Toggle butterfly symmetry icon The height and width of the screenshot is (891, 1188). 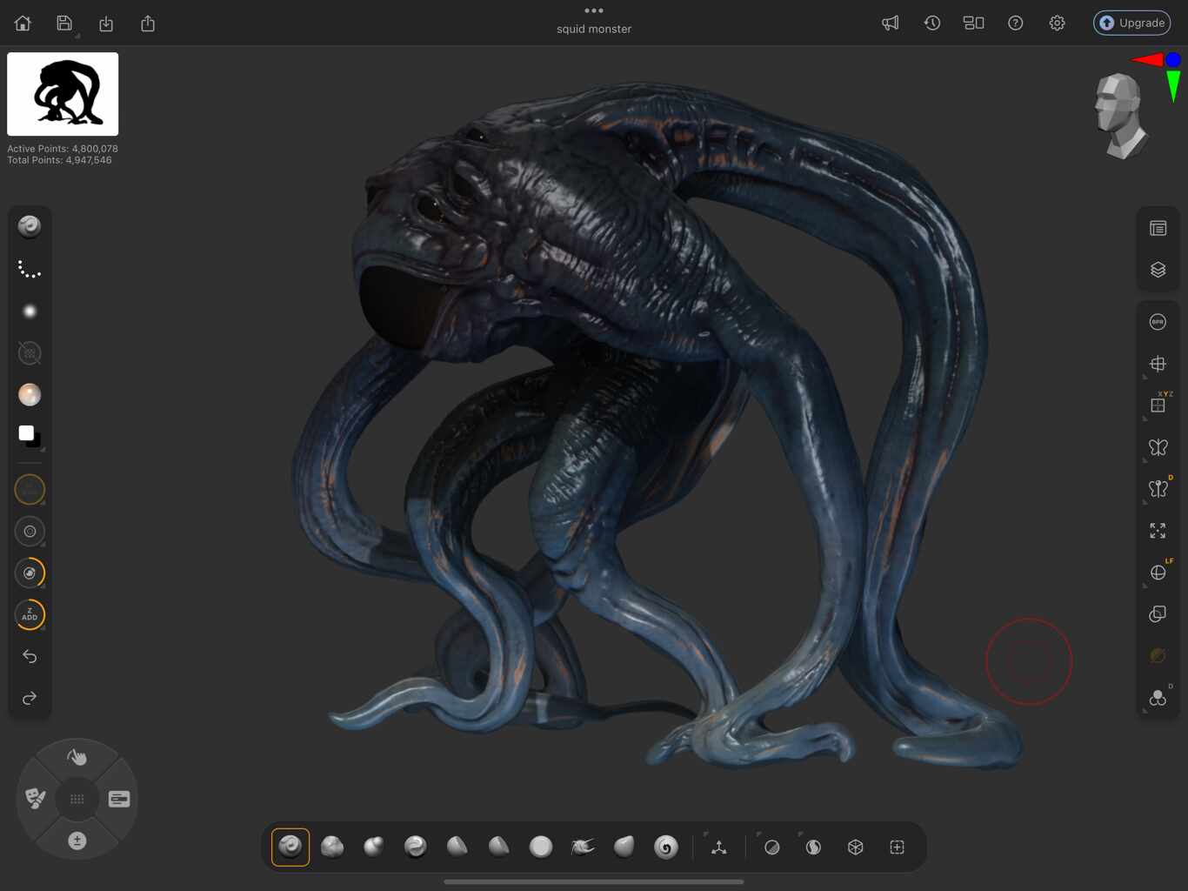[1158, 447]
